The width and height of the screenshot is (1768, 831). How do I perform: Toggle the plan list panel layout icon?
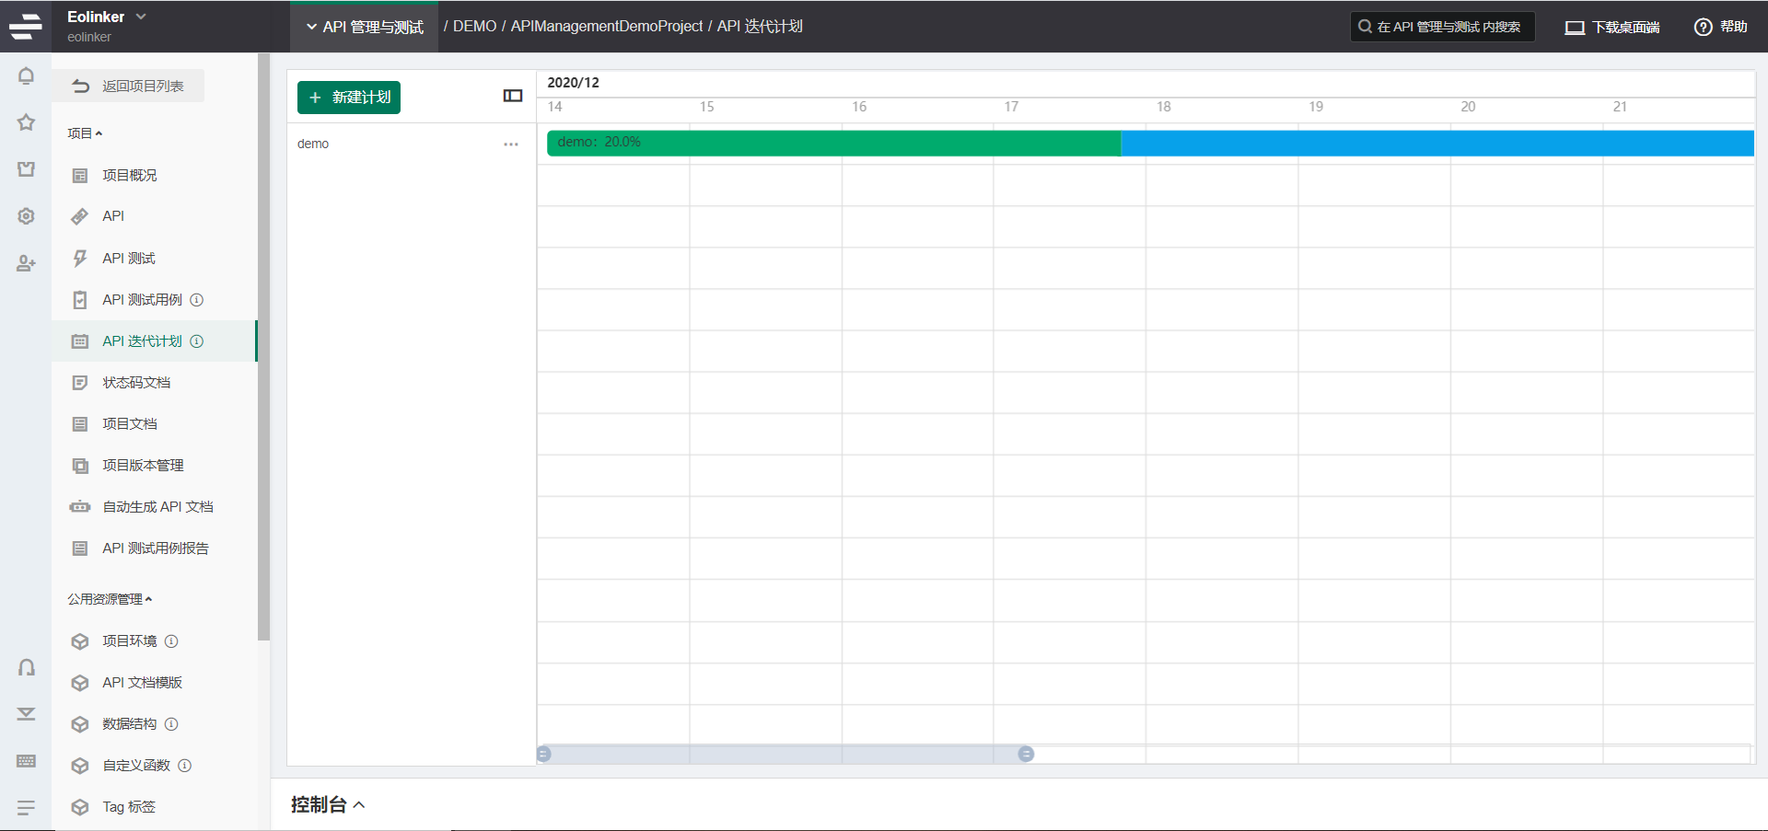pyautogui.click(x=513, y=96)
